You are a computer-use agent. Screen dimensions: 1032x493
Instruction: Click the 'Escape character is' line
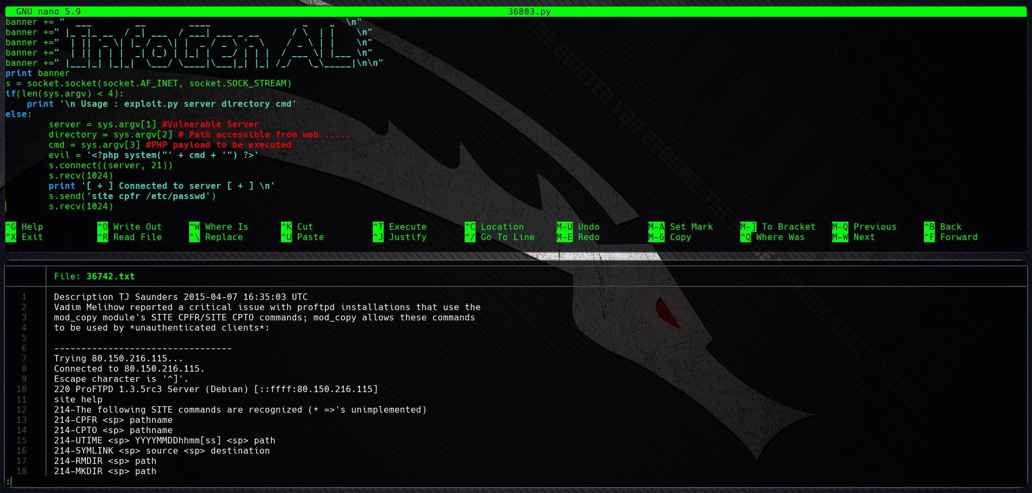(x=122, y=379)
